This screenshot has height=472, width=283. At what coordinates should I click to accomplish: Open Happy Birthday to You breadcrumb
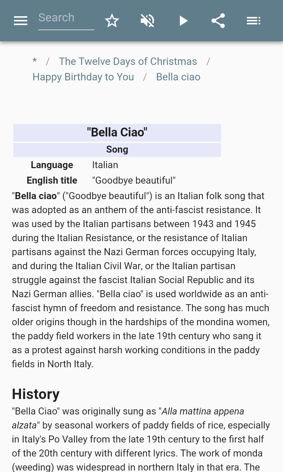point(83,77)
